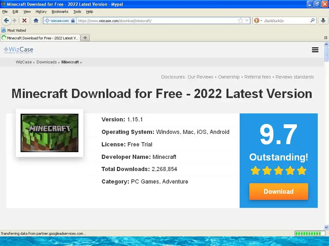Screen dimensions: 329x246
Task: Click the Mypal icon in the title bar
Action: coord(3,4)
